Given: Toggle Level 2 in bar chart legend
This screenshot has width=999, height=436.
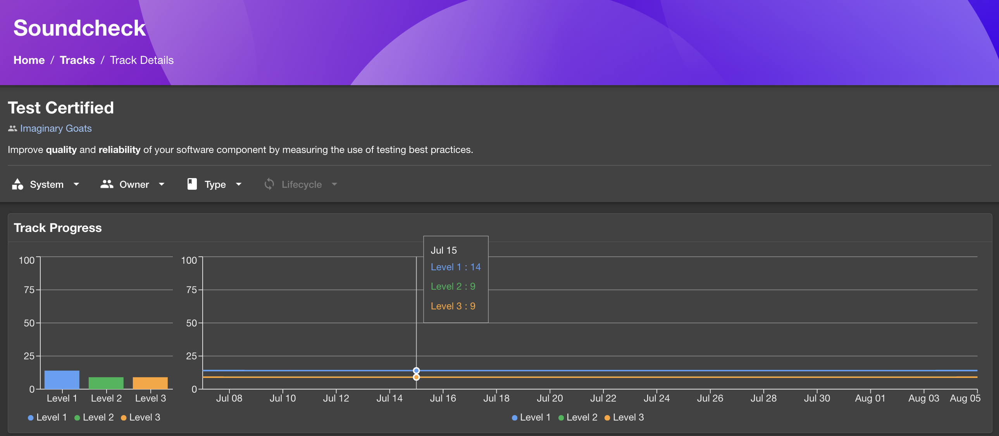Looking at the screenshot, I should (94, 417).
